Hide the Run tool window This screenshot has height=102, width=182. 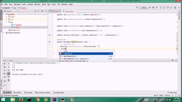(176, 60)
